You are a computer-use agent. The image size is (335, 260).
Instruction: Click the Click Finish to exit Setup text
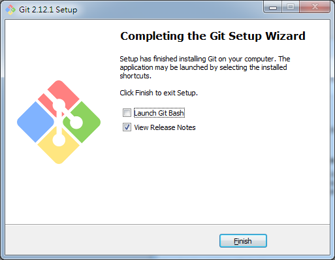(159, 93)
